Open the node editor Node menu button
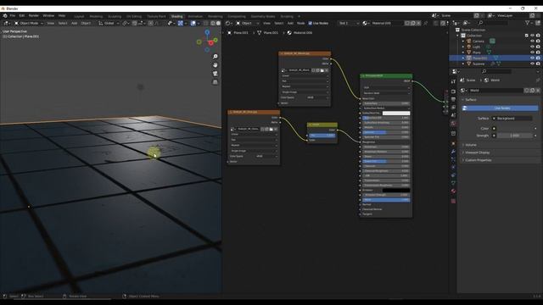543x305 pixels. point(300,23)
